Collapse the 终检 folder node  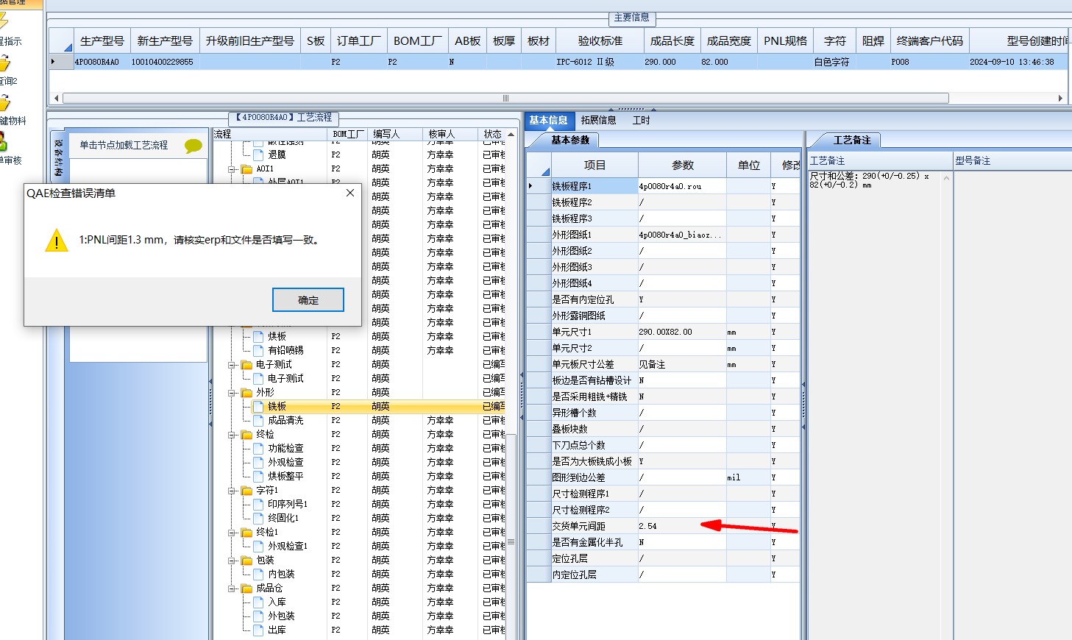(232, 434)
